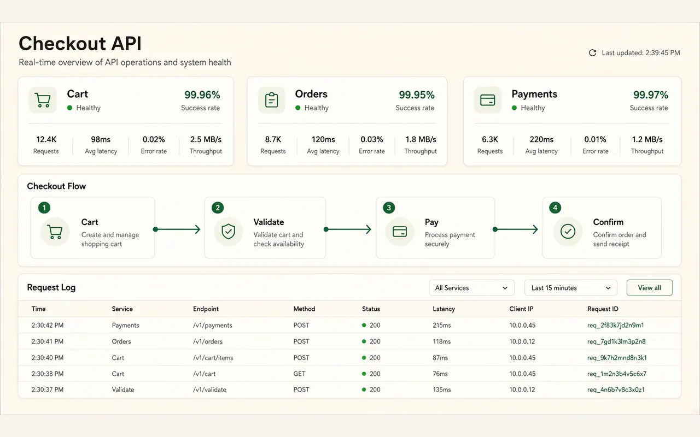Click the 215ms latency value
Image resolution: width=700 pixels, height=437 pixels.
[x=442, y=325]
